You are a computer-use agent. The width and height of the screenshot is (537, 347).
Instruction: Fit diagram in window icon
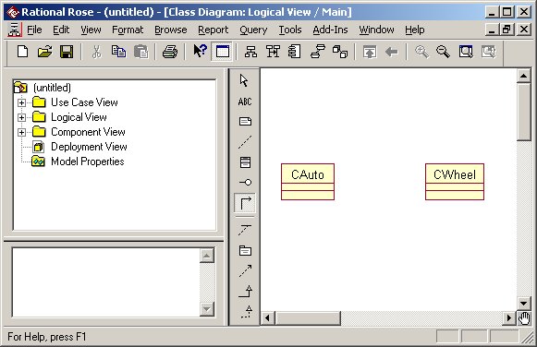point(466,52)
